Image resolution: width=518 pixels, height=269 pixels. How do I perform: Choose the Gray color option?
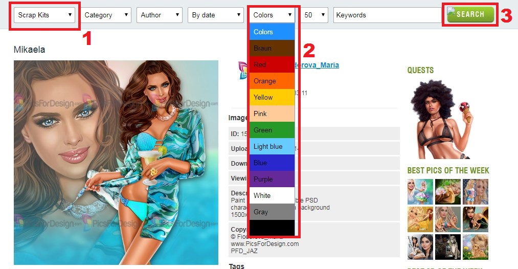(272, 212)
